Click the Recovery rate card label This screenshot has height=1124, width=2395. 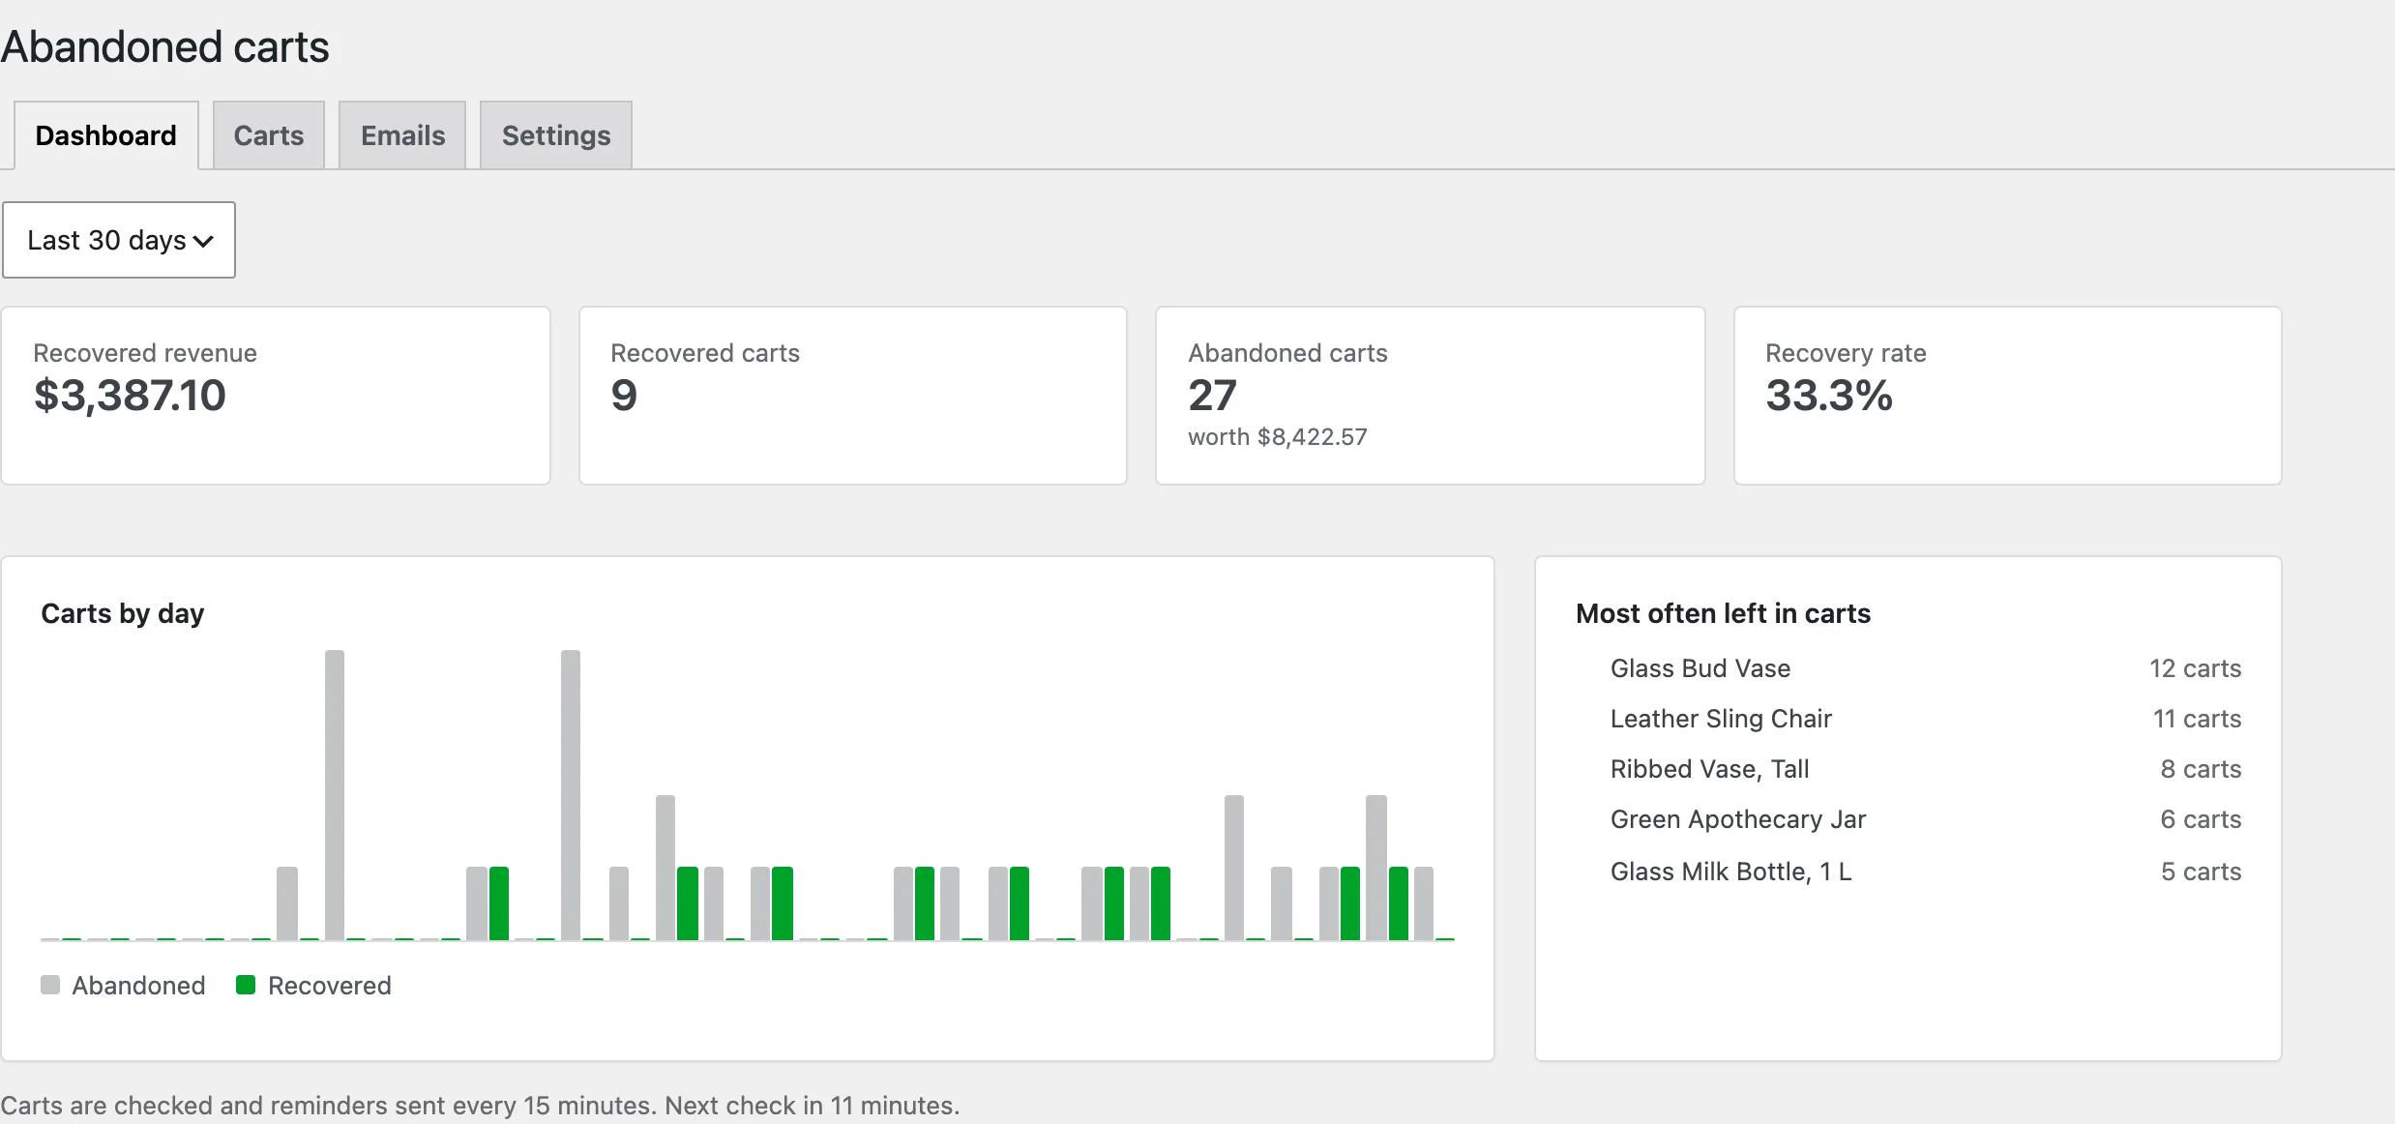pyautogui.click(x=1846, y=353)
